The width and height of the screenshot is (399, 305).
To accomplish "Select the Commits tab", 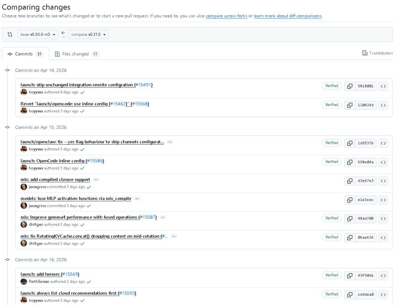I will (x=25, y=54).
